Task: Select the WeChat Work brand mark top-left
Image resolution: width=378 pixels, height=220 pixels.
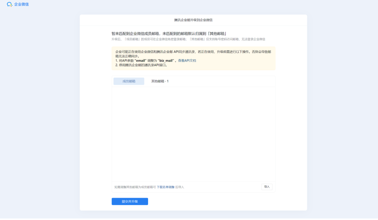Action: tap(10, 5)
